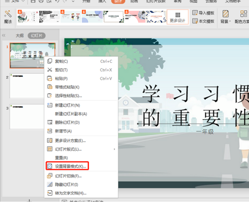Image resolution: width=249 pixels, height=202 pixels.
Task: Click the subtitle text 一年级
Action: [x=205, y=131]
